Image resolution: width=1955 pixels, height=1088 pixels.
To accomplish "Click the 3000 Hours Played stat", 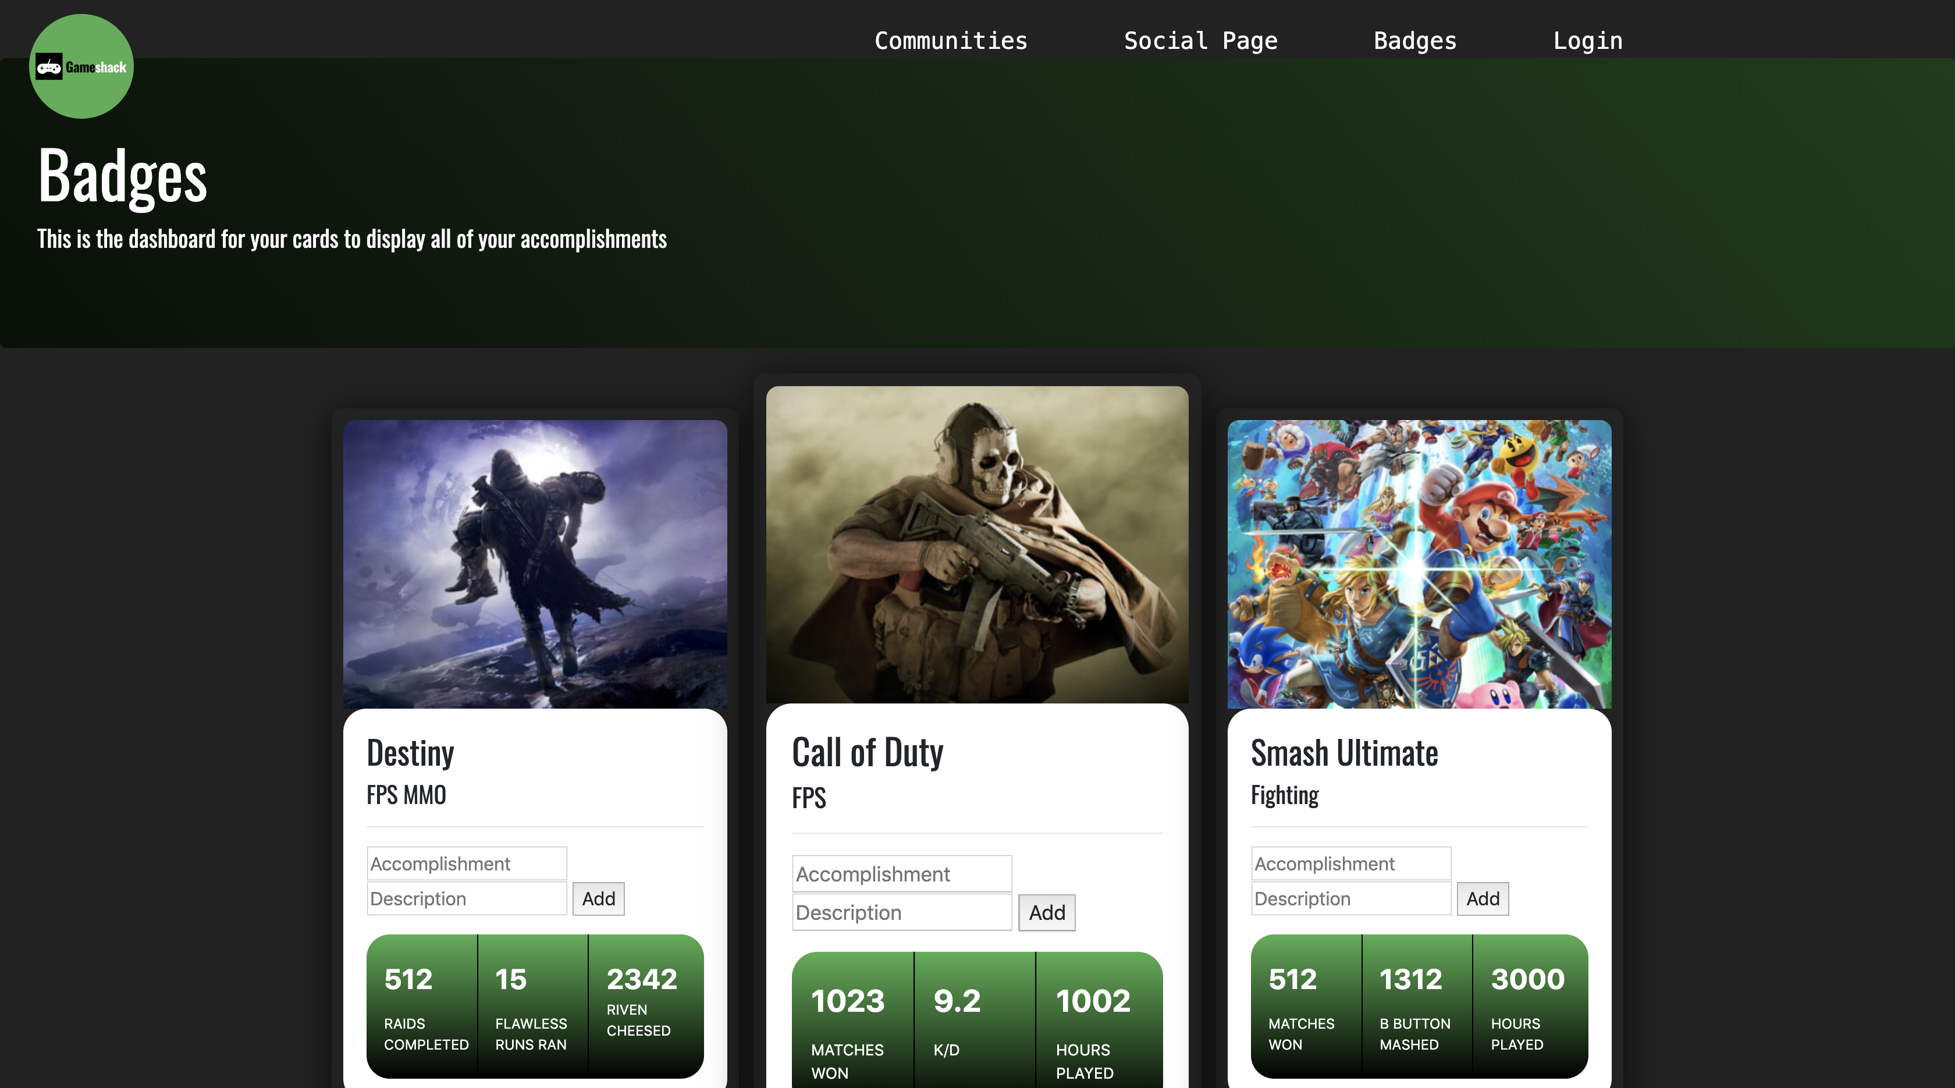I will [1529, 1006].
